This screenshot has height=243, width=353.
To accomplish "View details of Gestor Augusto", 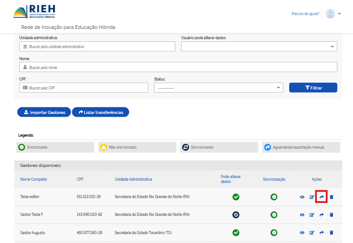I will click(x=302, y=232).
